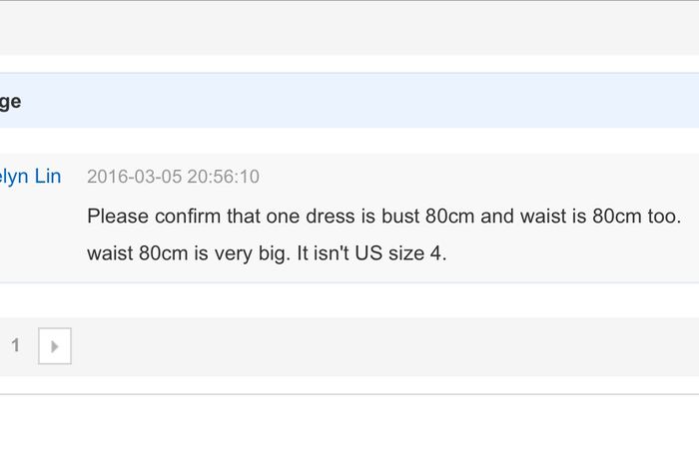The width and height of the screenshot is (699, 465).
Task: Click the next page arrow button
Action: point(55,346)
